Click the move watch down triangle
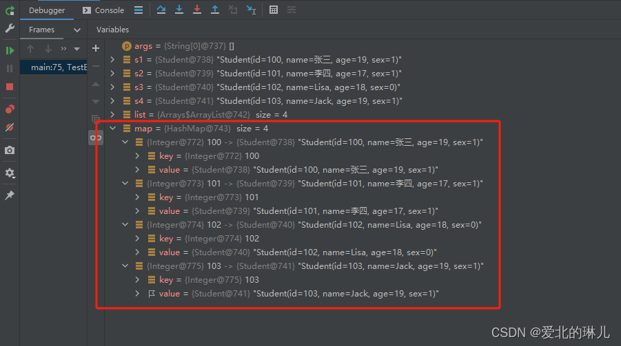The height and width of the screenshot is (346, 621). pyautogui.click(x=95, y=102)
